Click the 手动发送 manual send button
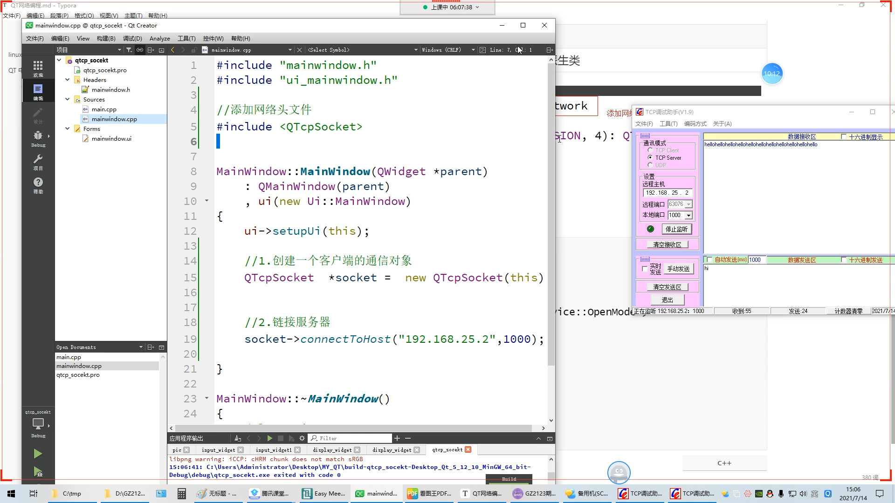The image size is (895, 503). (678, 269)
